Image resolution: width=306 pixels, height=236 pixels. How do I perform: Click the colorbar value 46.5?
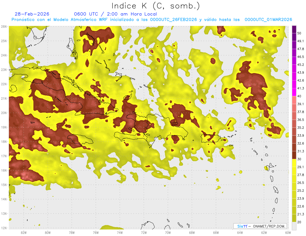tap(301, 57)
